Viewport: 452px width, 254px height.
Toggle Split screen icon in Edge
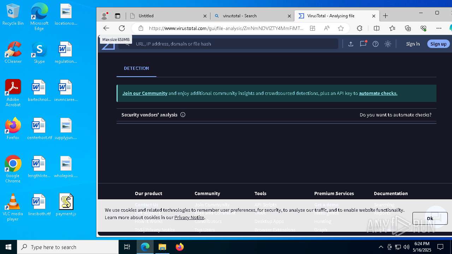point(376,28)
